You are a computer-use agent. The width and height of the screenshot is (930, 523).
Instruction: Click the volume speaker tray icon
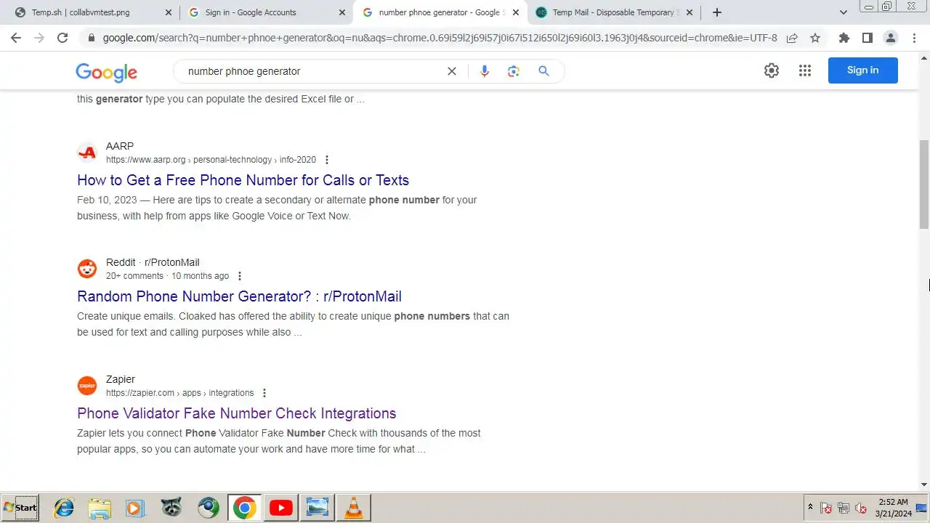861,508
